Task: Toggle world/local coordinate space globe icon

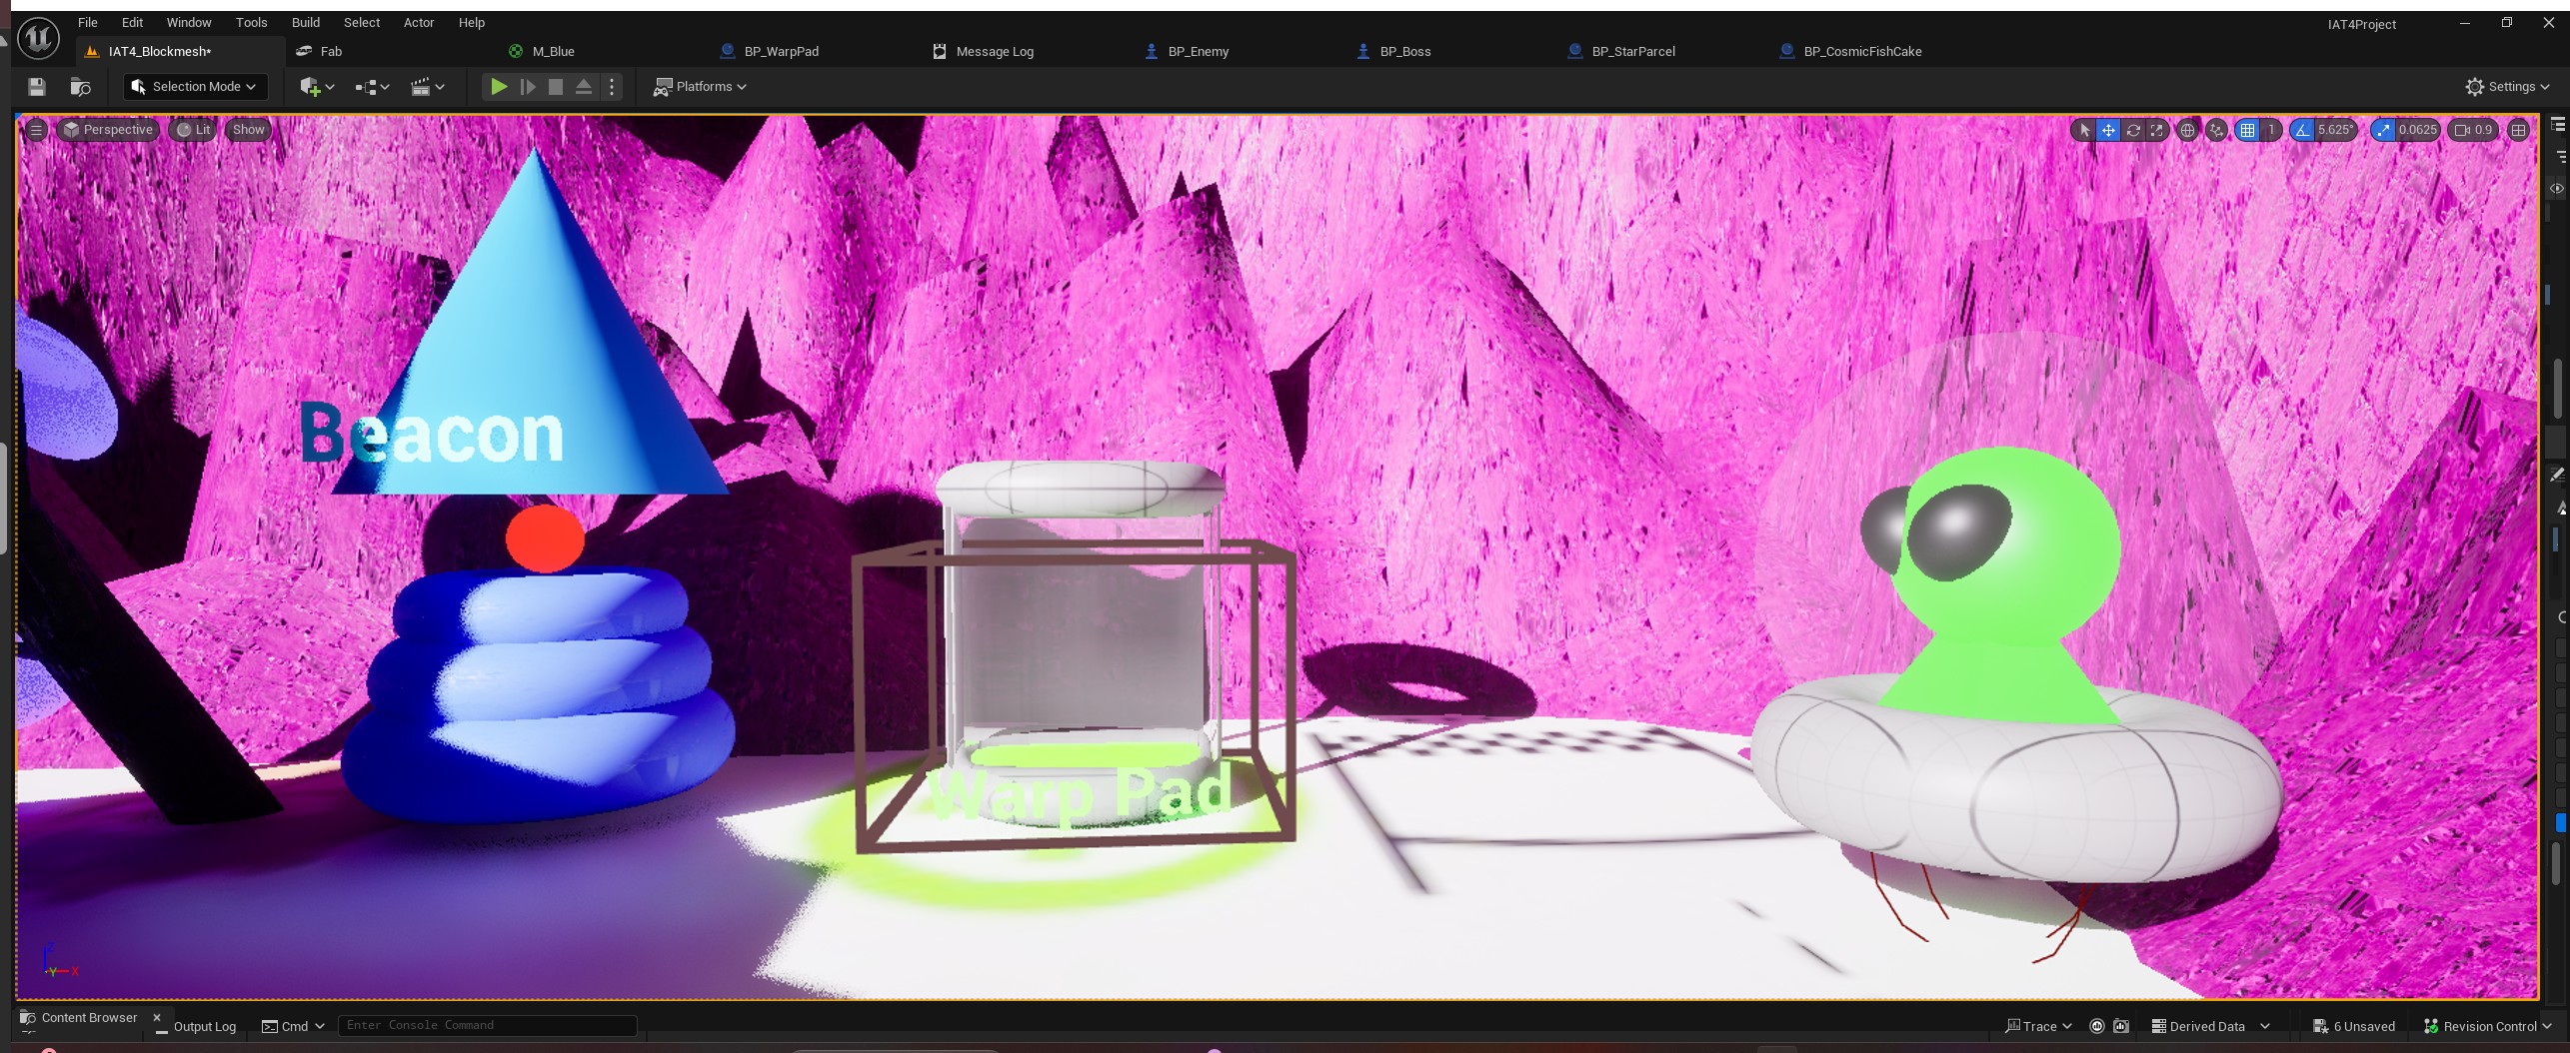Action: click(2187, 130)
